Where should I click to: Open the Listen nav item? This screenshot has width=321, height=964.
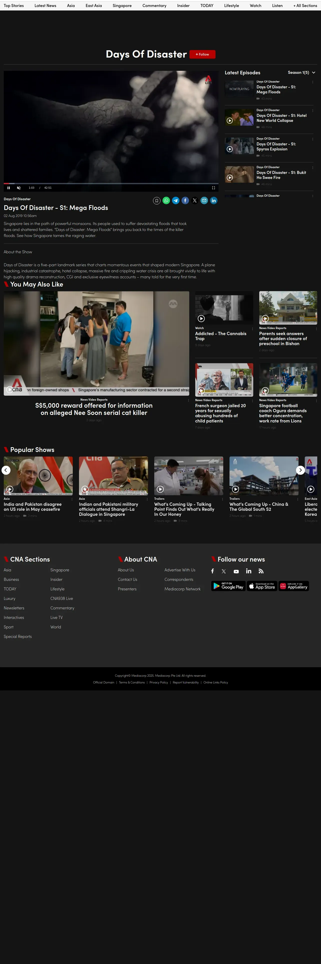coord(277,6)
